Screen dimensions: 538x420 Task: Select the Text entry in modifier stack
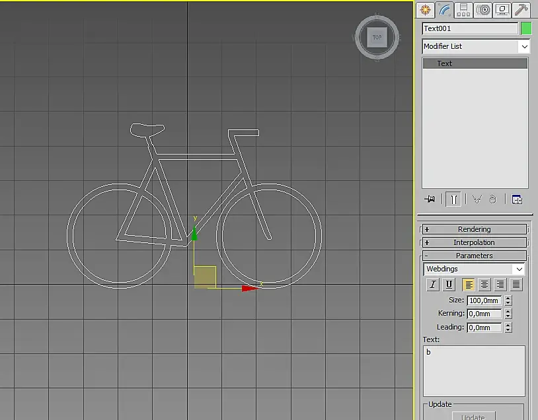coord(475,63)
